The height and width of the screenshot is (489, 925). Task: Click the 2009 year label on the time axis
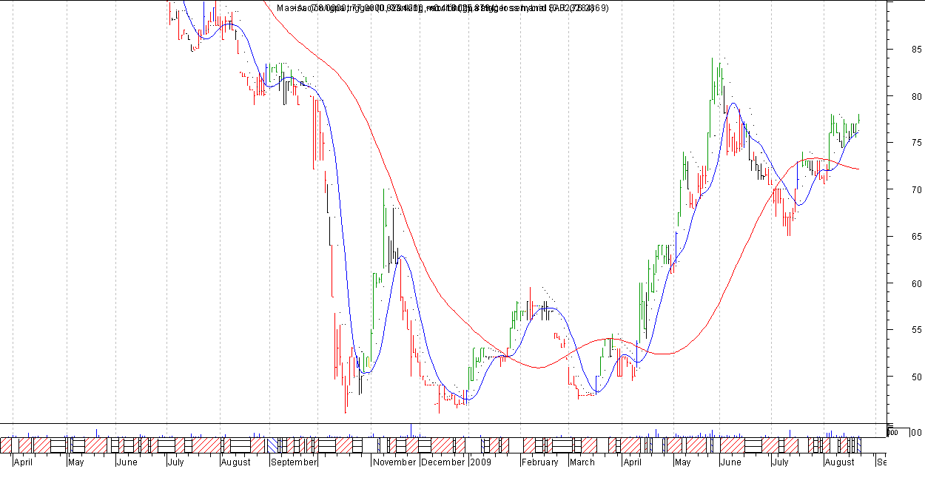pyautogui.click(x=480, y=462)
